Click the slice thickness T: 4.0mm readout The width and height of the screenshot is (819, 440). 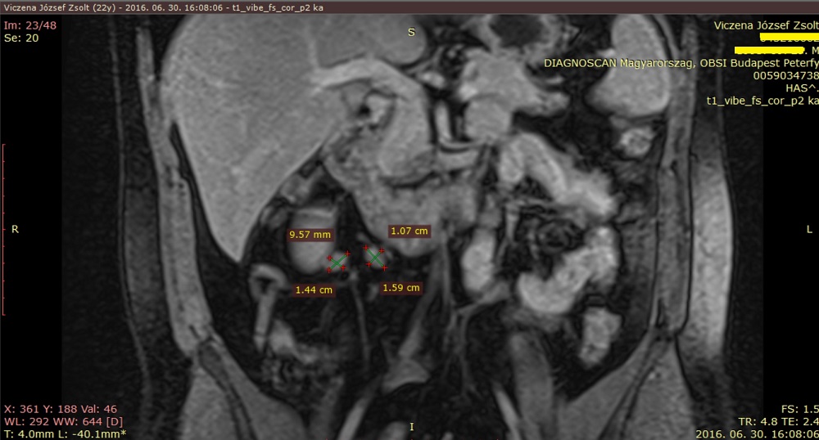pyautogui.click(x=28, y=433)
